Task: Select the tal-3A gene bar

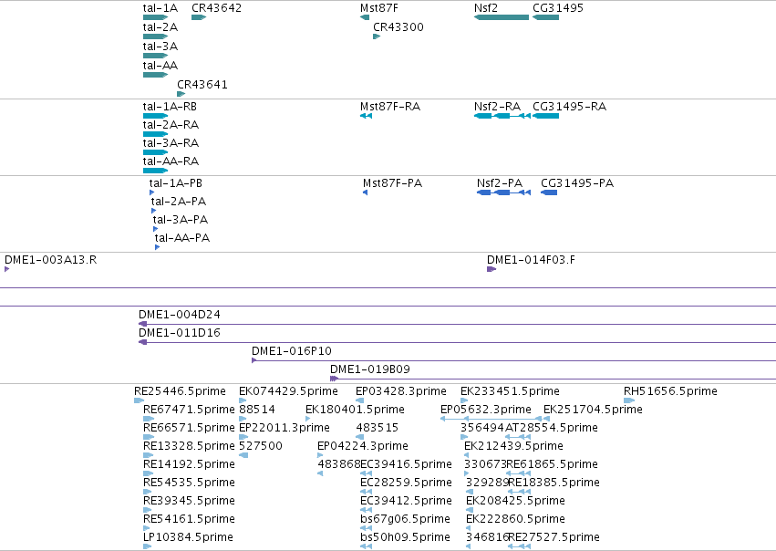Action: point(155,56)
